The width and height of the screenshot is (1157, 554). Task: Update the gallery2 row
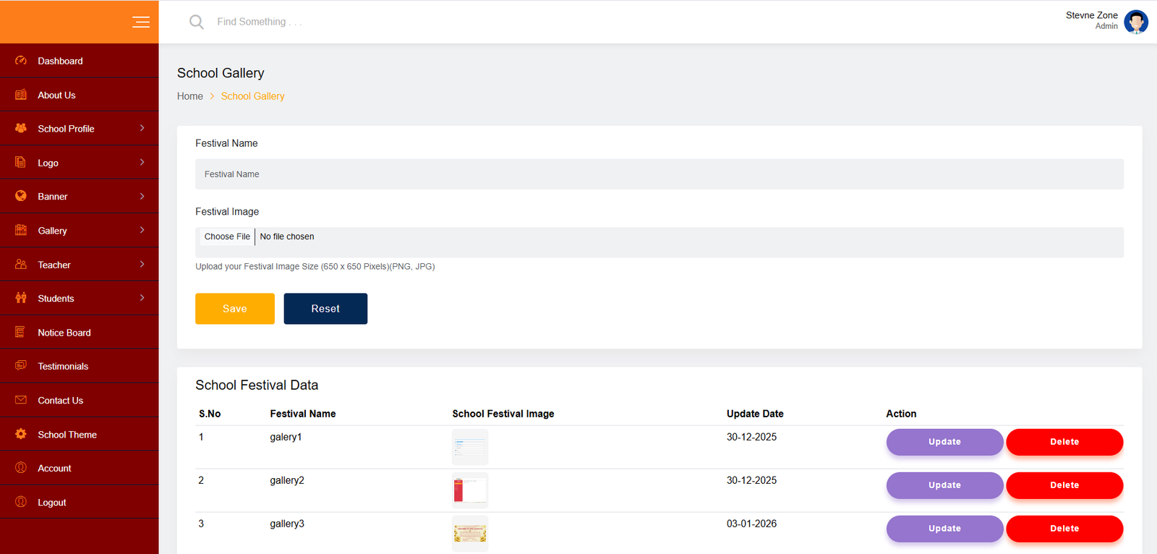point(944,485)
